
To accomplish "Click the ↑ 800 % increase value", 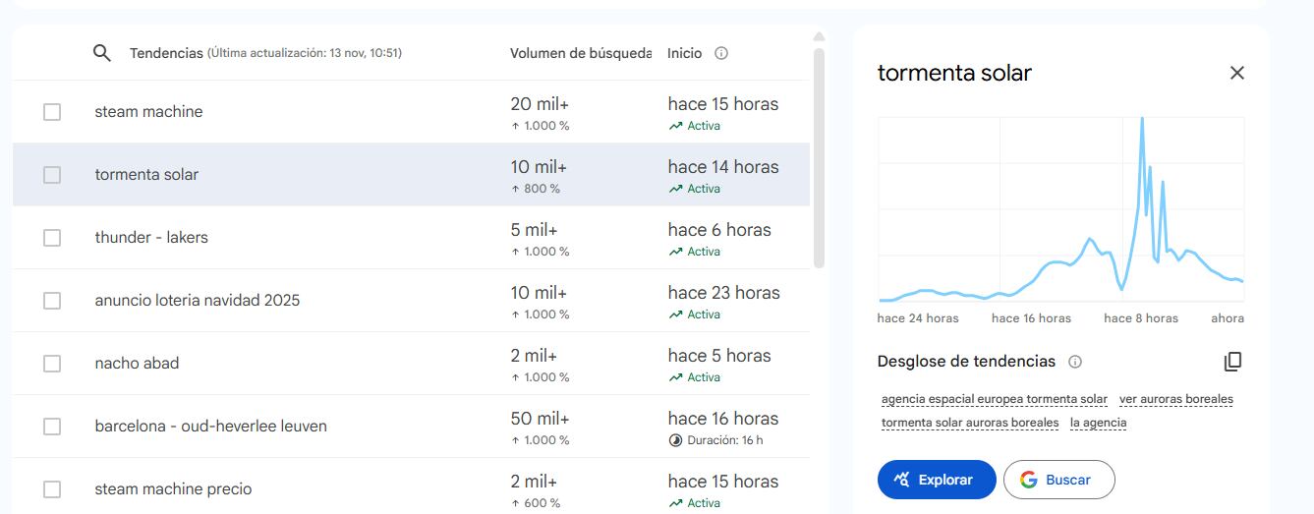I will click(x=536, y=189).
